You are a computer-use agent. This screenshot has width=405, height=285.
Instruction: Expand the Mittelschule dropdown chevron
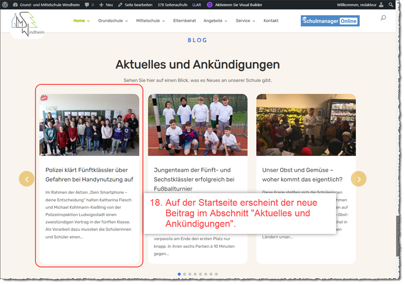point(163,21)
